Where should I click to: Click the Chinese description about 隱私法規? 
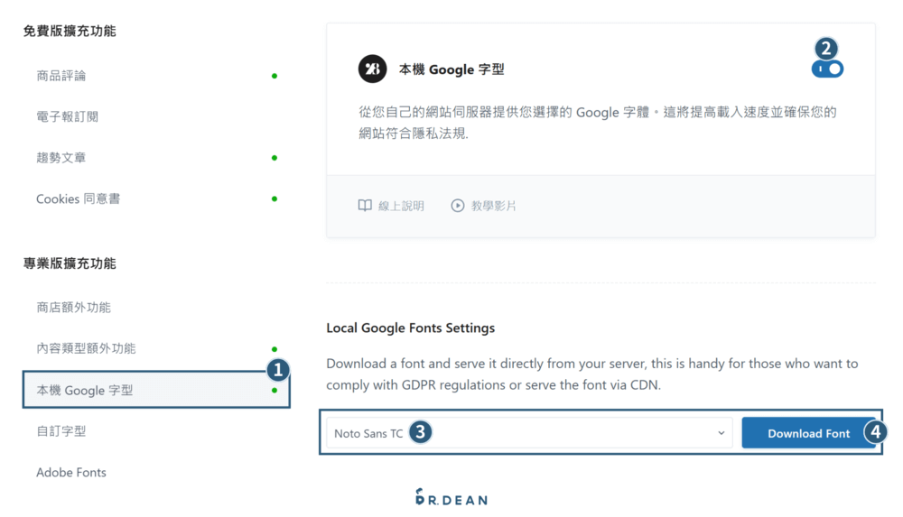coord(598,123)
